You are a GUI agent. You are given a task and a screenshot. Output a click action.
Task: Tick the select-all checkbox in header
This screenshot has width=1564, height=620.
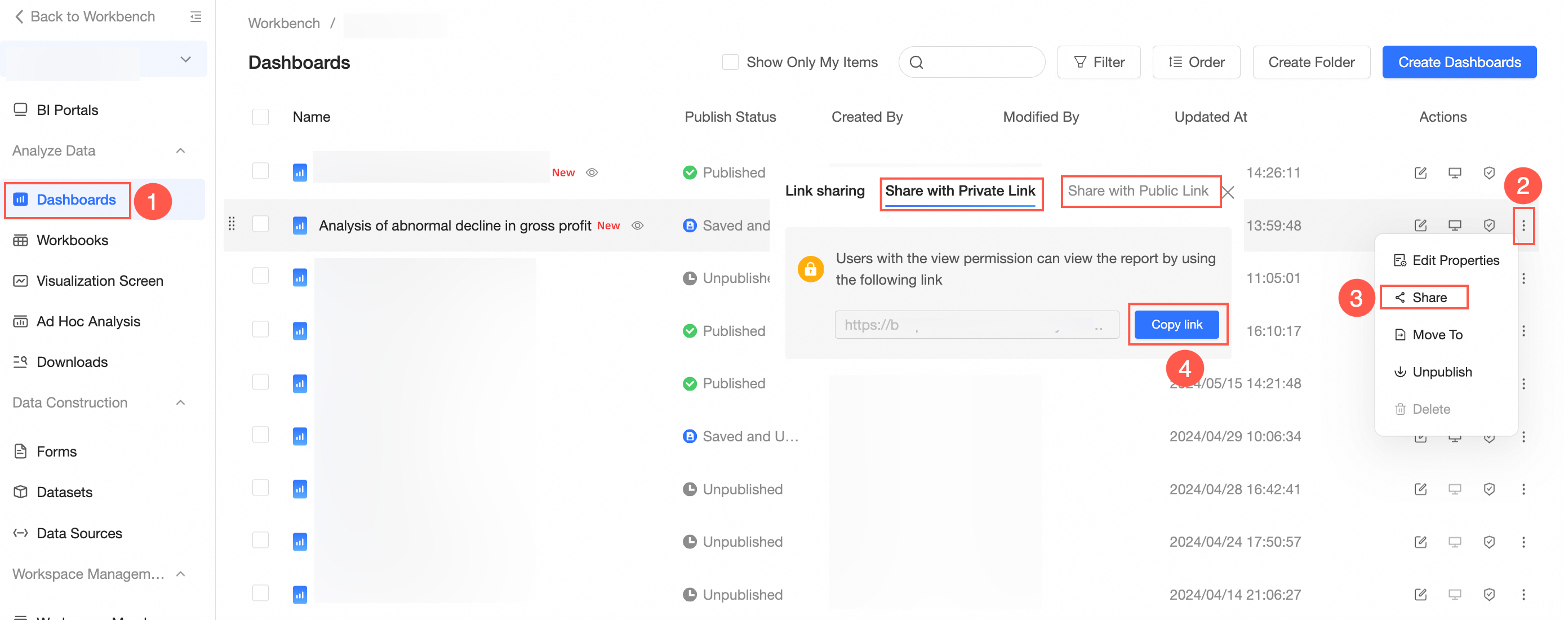tap(260, 117)
